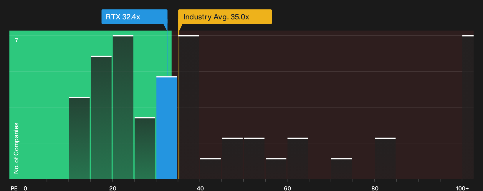Click the '60' x-axis tick label
Image resolution: width=483 pixels, height=191 pixels.
(287, 188)
